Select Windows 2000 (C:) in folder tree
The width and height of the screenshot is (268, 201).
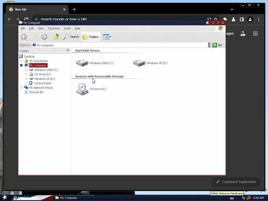click(46, 70)
